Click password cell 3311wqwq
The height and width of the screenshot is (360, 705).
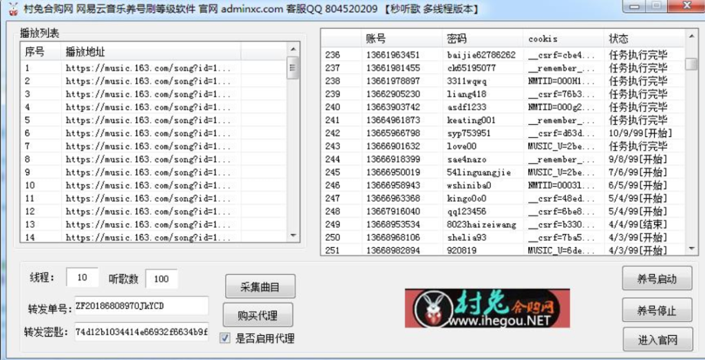(x=467, y=81)
